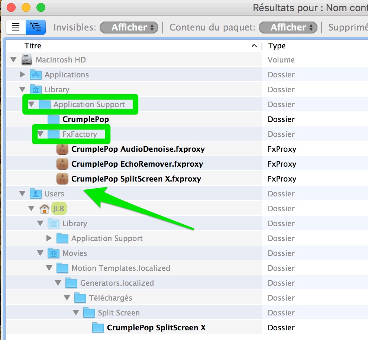Select the 'Movies' folder name

tap(75, 253)
